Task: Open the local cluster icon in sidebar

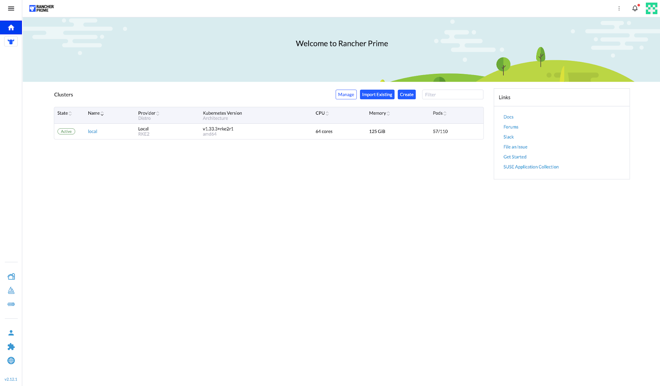Action: [x=11, y=42]
